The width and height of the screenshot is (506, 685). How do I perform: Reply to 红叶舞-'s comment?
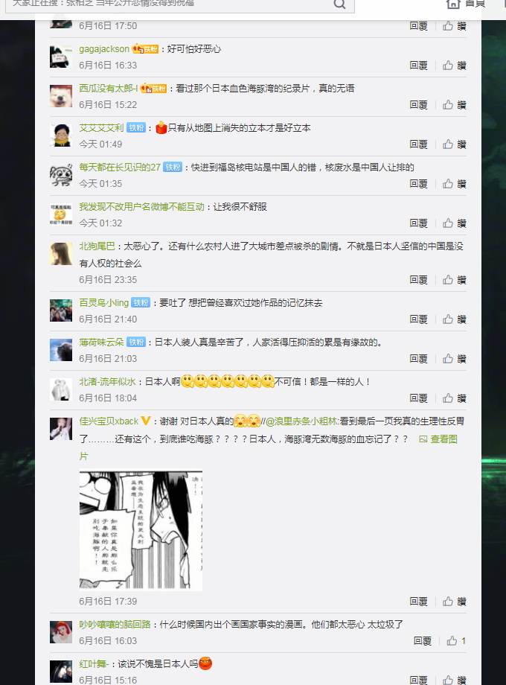(x=419, y=681)
